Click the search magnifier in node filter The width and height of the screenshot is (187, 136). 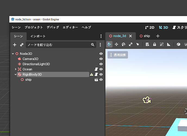92,45
